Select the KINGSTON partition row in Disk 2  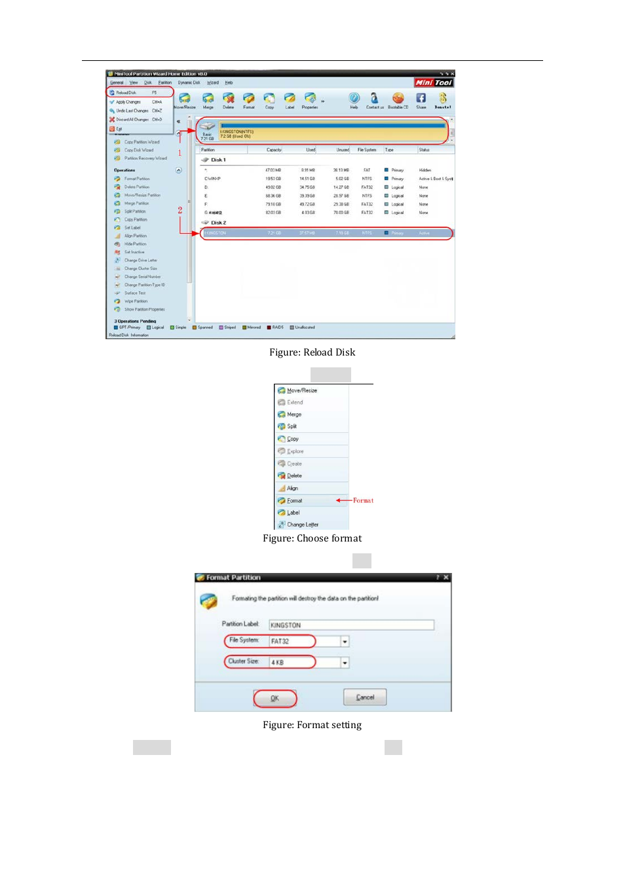326,233
